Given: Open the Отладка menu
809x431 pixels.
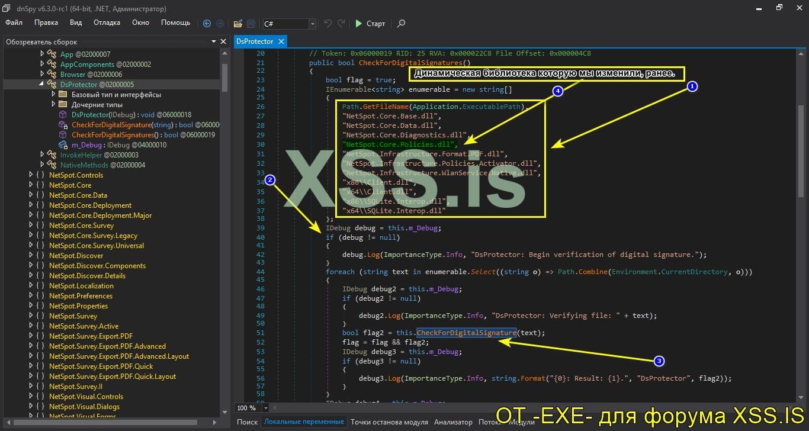Looking at the screenshot, I should (107, 22).
